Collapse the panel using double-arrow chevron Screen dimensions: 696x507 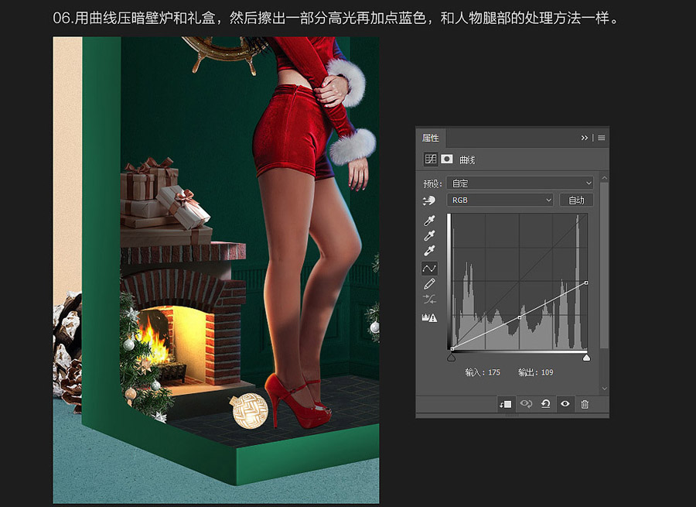[x=584, y=138]
